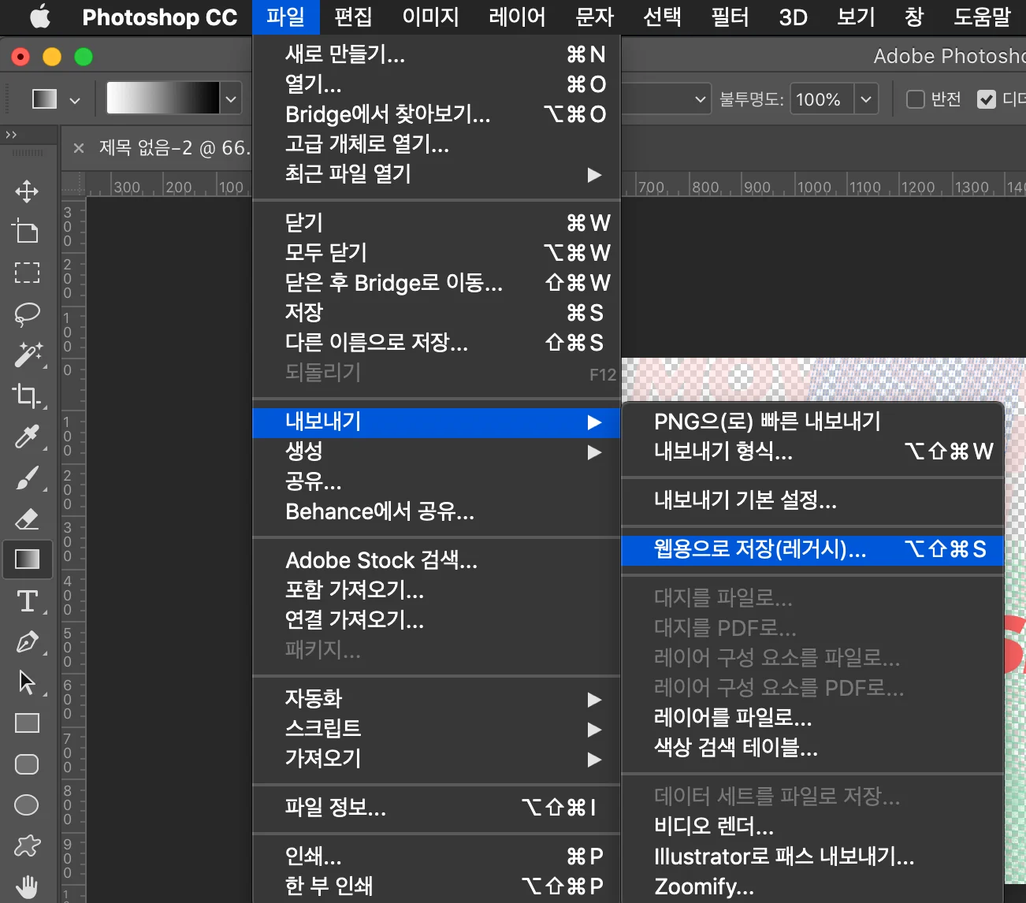Image resolution: width=1026 pixels, height=903 pixels.
Task: Open the 창 menu
Action: click(x=914, y=17)
